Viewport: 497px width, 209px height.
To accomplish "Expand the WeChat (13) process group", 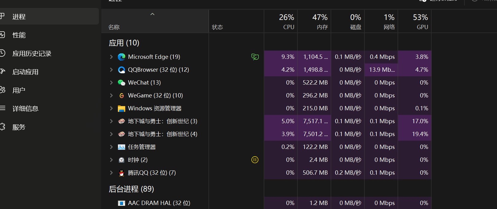I will click(111, 82).
